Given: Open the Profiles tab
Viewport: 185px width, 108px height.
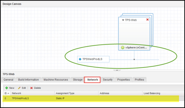Looking at the screenshot, I should [139, 80].
